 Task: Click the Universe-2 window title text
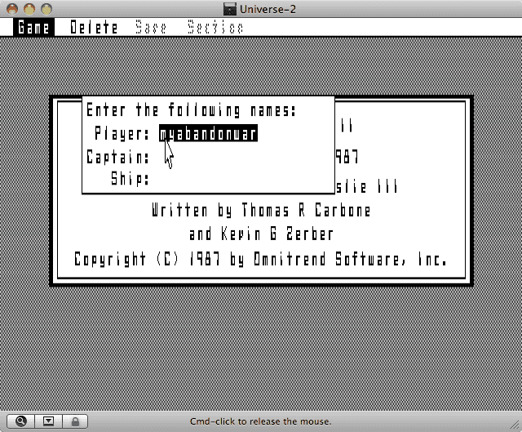point(268,9)
